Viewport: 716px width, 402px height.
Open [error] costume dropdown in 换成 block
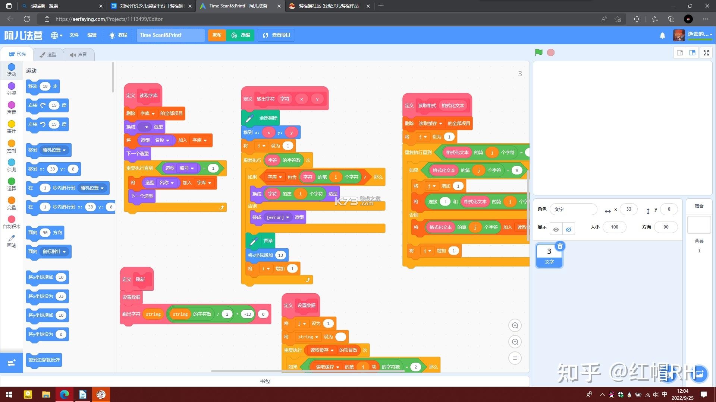[278, 217]
